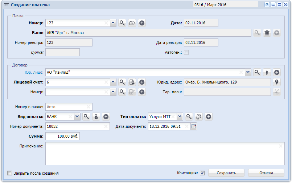The image size is (292, 183).
Task: Add a new Тип оплаты with plus
Action: point(209,117)
